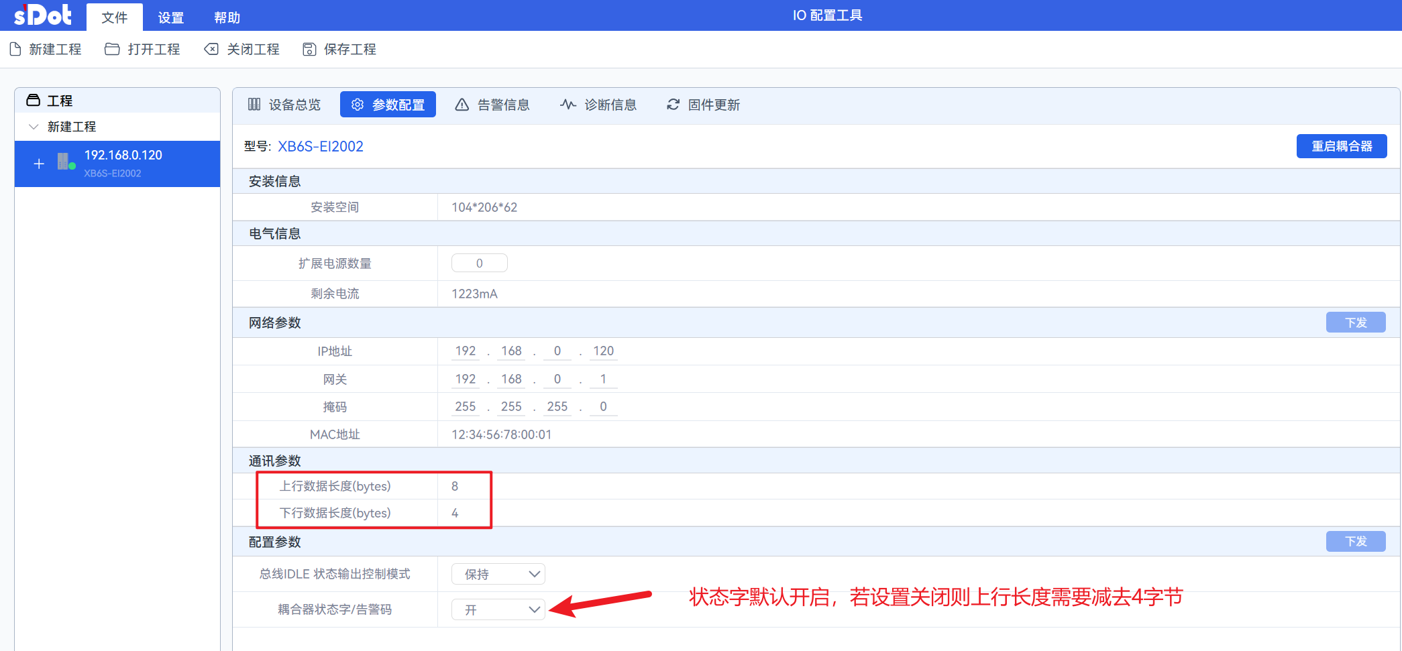This screenshot has width=1402, height=651.
Task: Click the 扩展电源数量 input field
Action: pos(480,263)
